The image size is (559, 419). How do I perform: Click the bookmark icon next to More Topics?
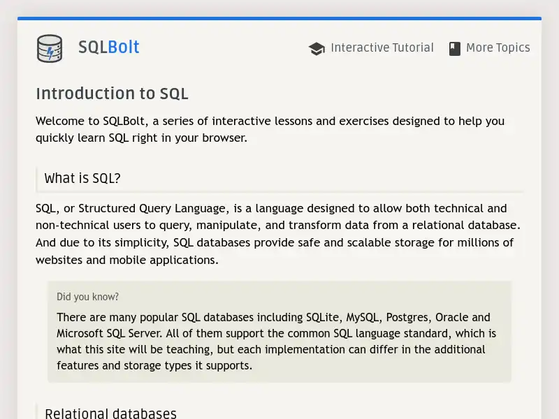[455, 47]
